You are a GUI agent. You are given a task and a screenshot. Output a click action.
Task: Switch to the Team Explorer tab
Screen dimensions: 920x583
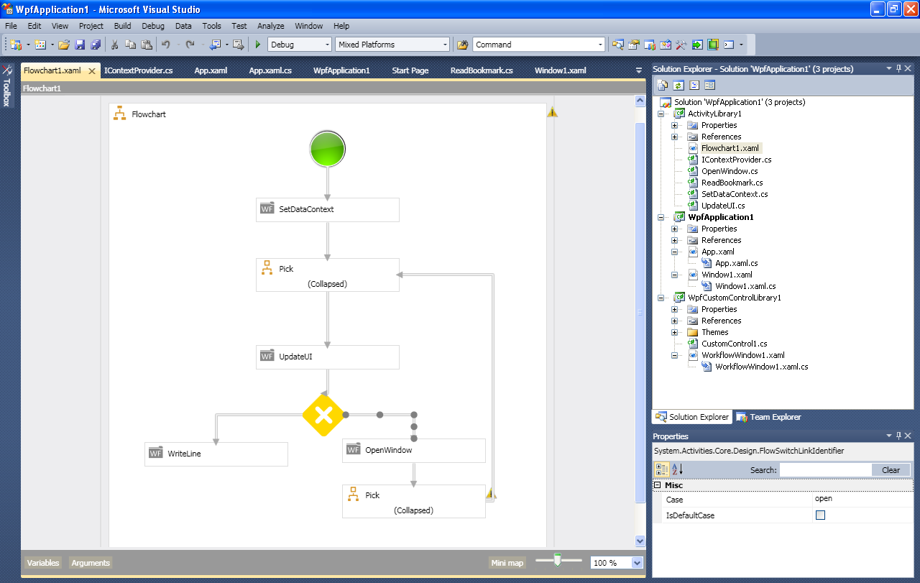(x=768, y=417)
